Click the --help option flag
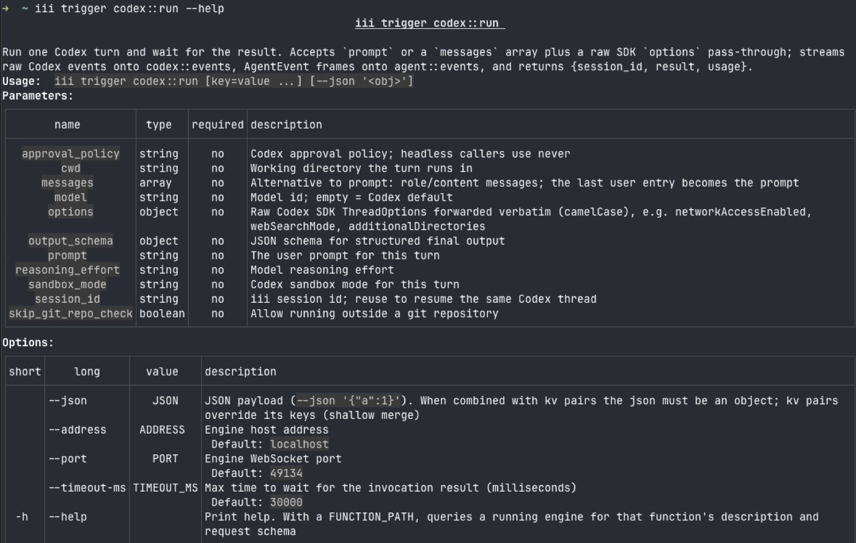Screen dimensions: 856x543 pyautogui.click(x=68, y=517)
